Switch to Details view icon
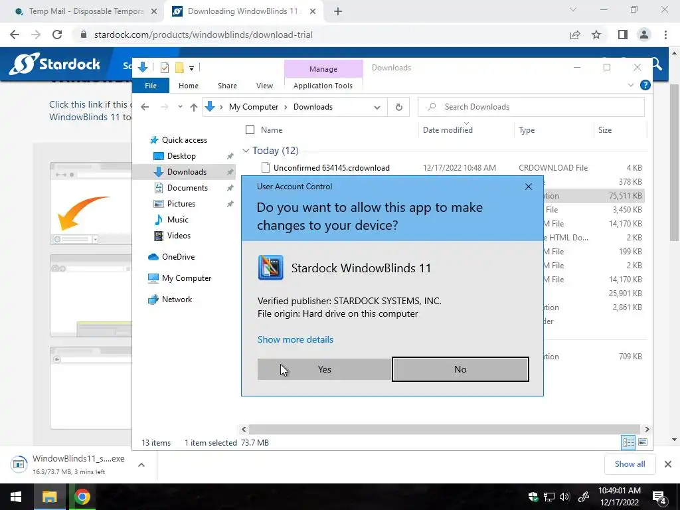This screenshot has width=680, height=510. pyautogui.click(x=628, y=442)
